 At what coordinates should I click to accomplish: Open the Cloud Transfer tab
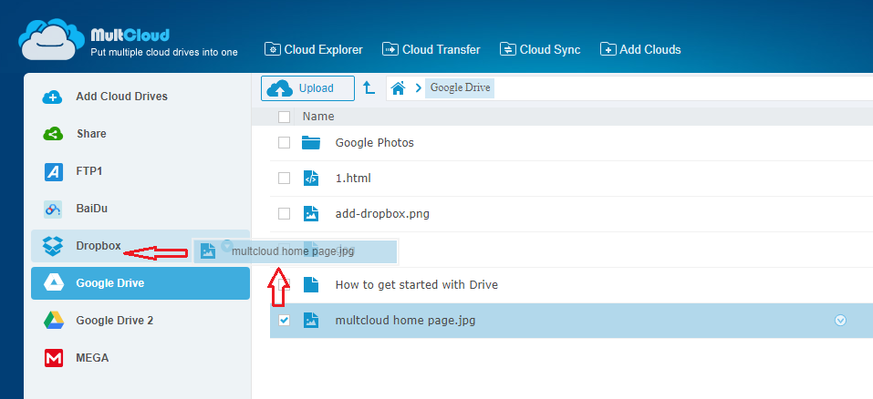click(431, 49)
